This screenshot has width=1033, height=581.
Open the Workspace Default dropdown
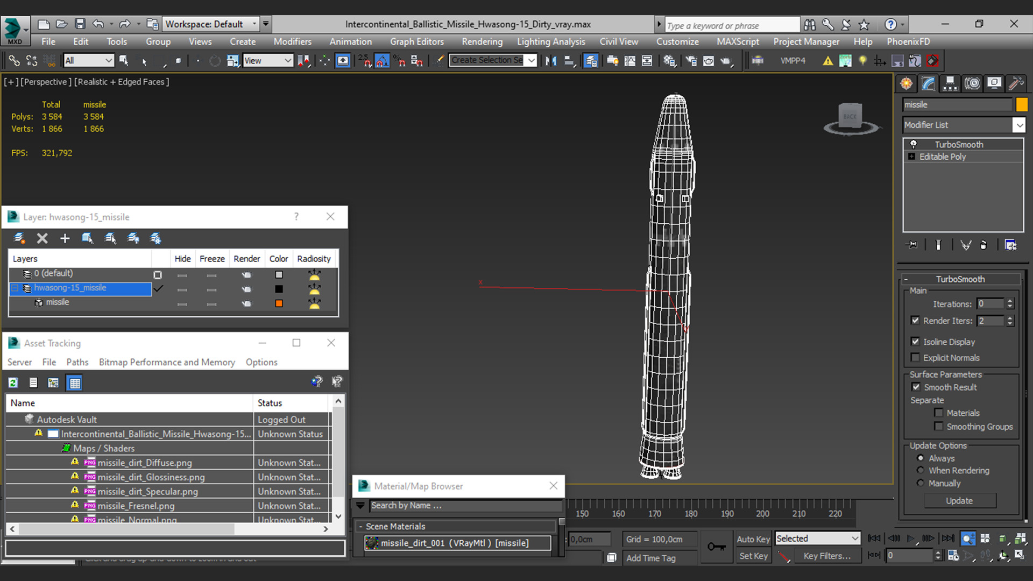point(211,24)
